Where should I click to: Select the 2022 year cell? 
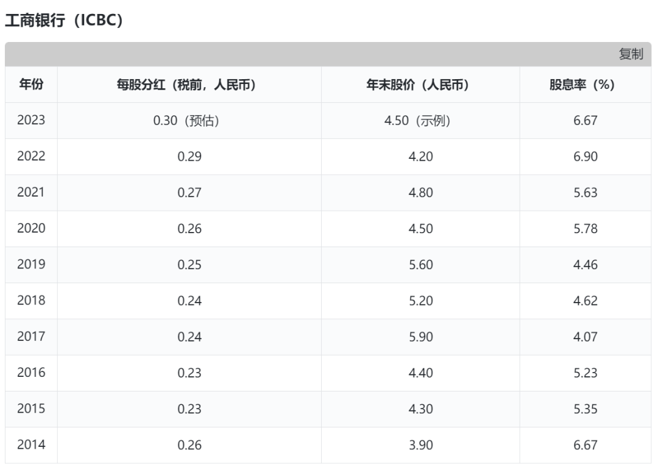[x=31, y=156]
